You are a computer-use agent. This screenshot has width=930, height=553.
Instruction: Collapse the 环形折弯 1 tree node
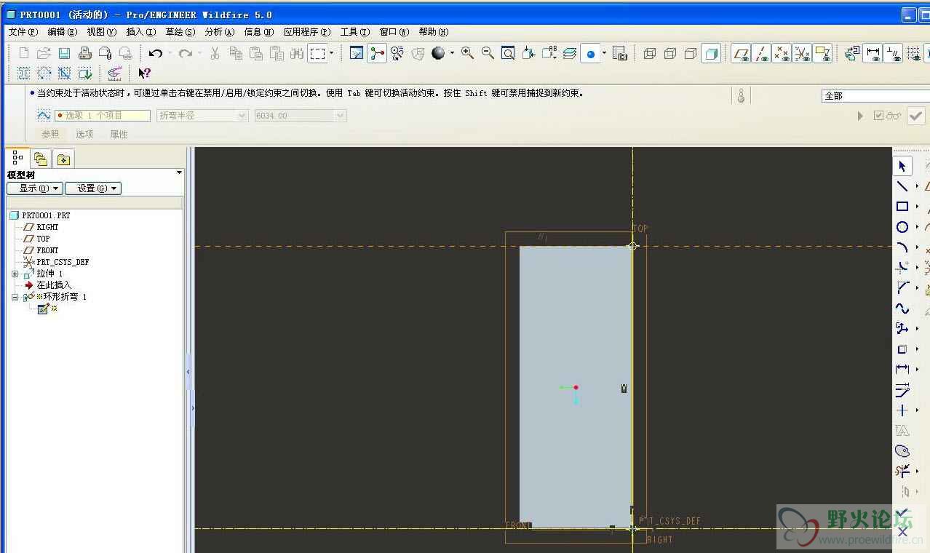click(15, 297)
